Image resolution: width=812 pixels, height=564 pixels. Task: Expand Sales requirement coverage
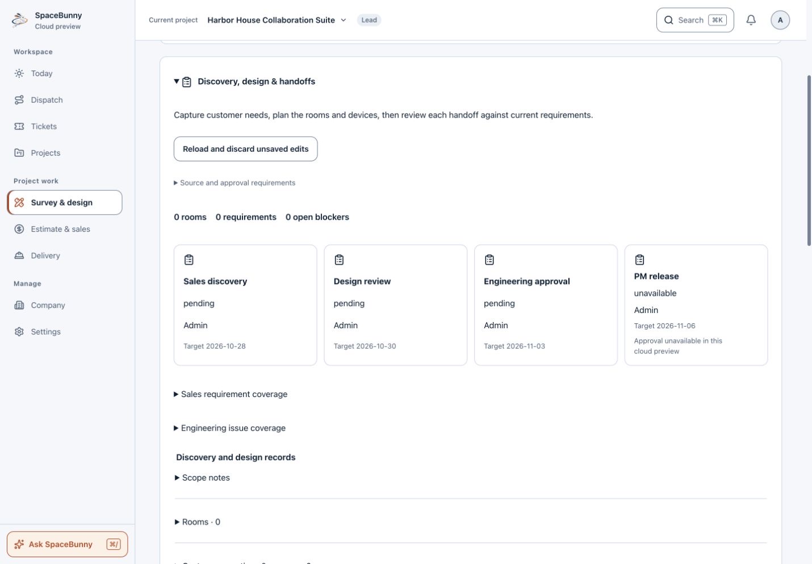point(231,394)
